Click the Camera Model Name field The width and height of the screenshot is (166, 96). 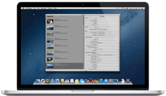point(108,29)
